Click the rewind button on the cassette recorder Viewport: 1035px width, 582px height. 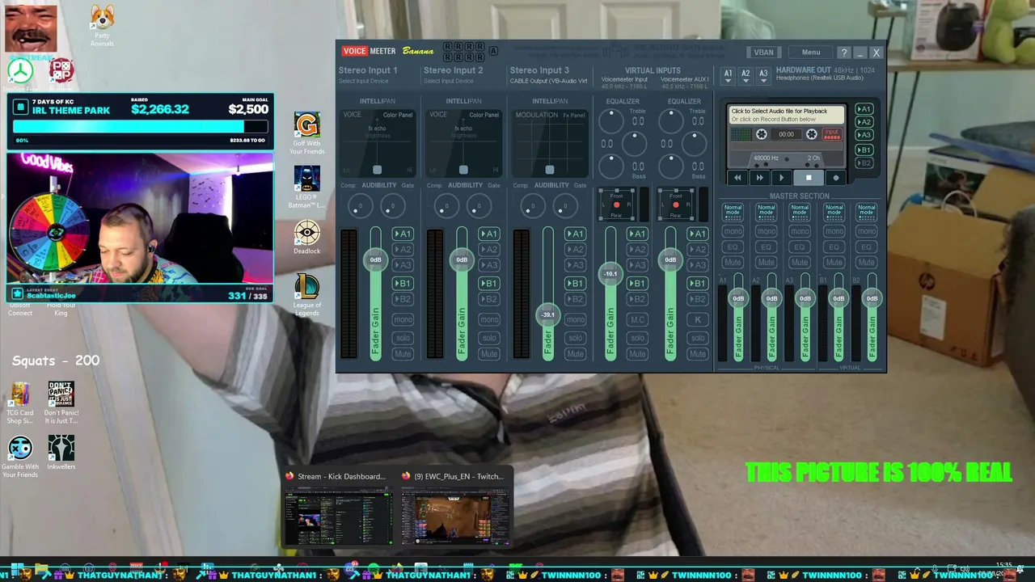tap(737, 178)
